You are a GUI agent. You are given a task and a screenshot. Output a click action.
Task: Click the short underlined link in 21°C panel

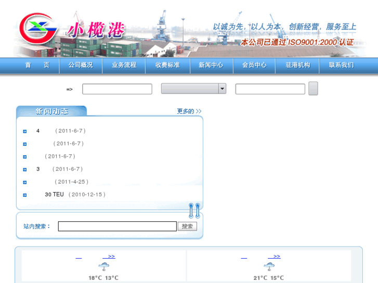point(244,257)
